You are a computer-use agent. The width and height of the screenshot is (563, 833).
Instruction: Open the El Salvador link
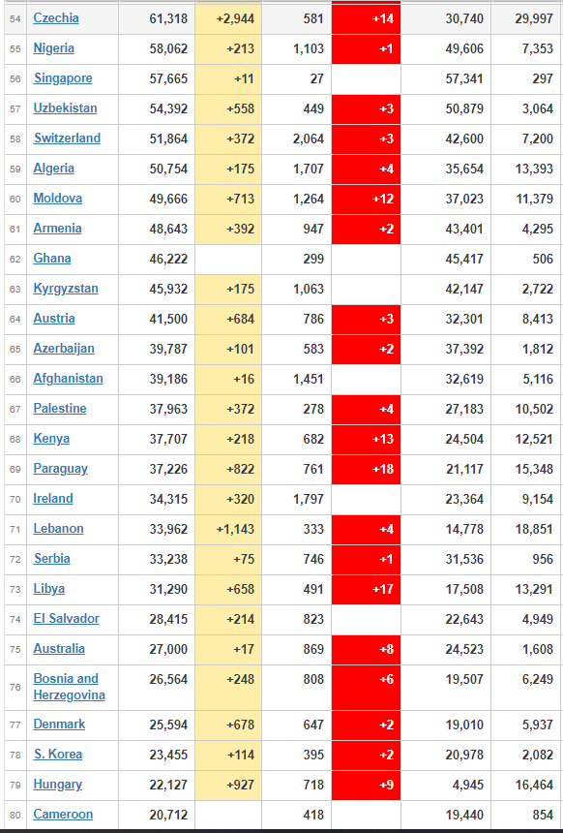(67, 618)
